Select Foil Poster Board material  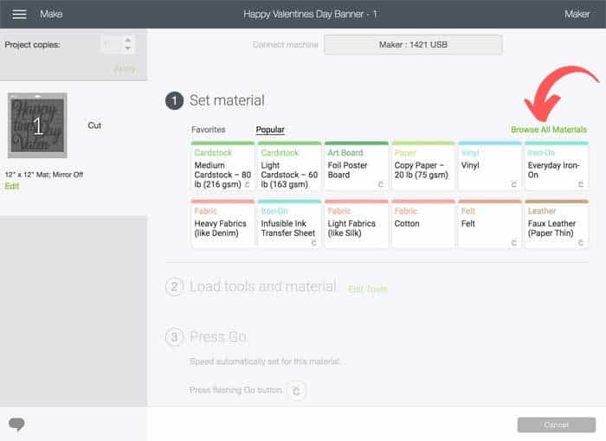[357, 166]
